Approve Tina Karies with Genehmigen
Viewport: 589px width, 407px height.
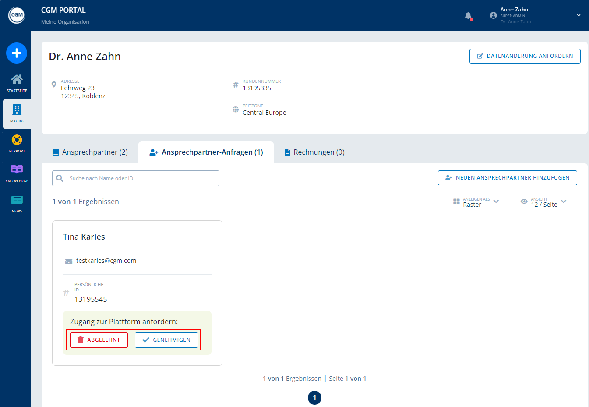pyautogui.click(x=166, y=340)
